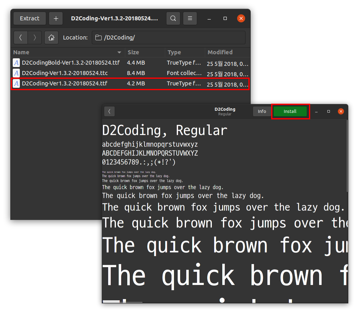
Task: Open font Info in font viewer
Action: coord(262,111)
